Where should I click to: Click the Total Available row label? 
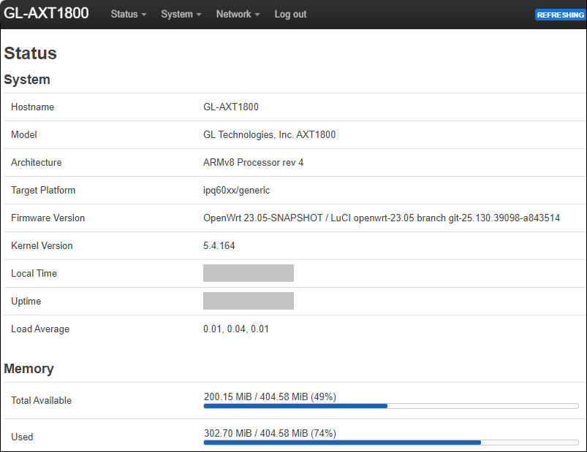tap(41, 400)
